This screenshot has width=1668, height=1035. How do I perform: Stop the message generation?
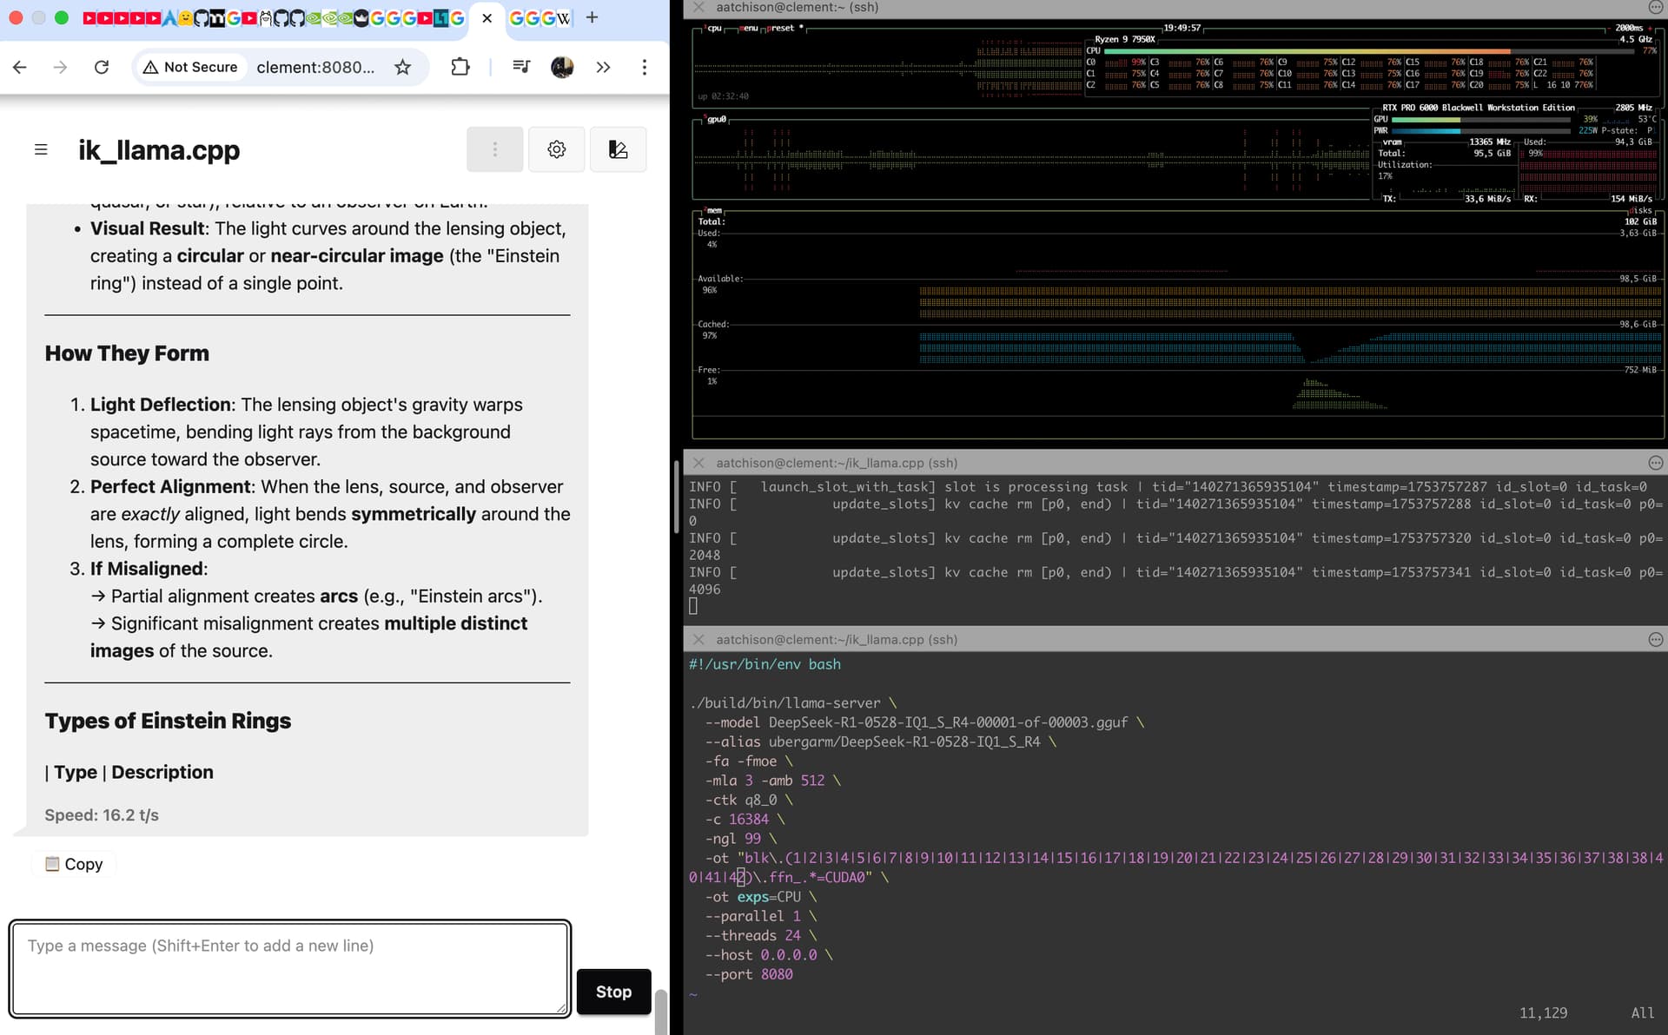pos(613,992)
